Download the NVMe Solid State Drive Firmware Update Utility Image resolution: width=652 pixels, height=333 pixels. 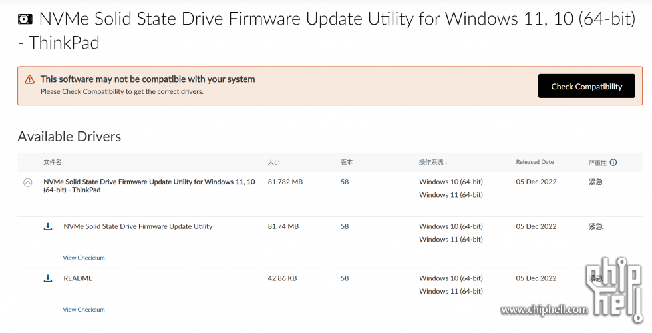tap(48, 226)
